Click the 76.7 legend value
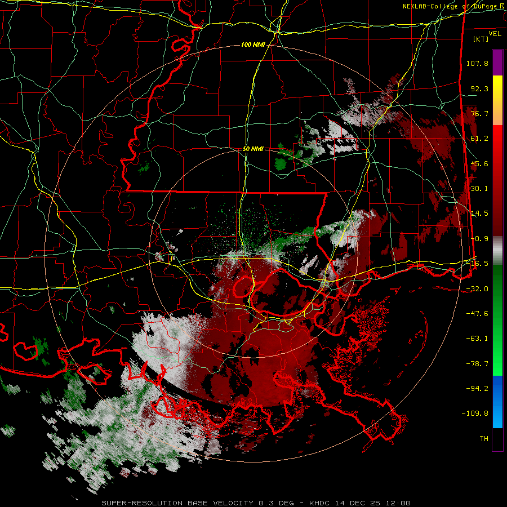 click(479, 113)
